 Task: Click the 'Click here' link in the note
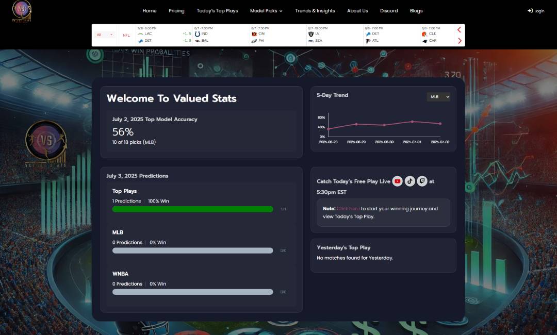(x=348, y=209)
